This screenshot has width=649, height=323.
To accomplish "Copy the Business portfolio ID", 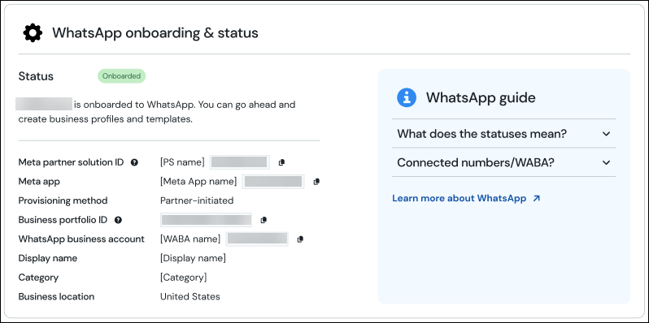I will tap(264, 220).
